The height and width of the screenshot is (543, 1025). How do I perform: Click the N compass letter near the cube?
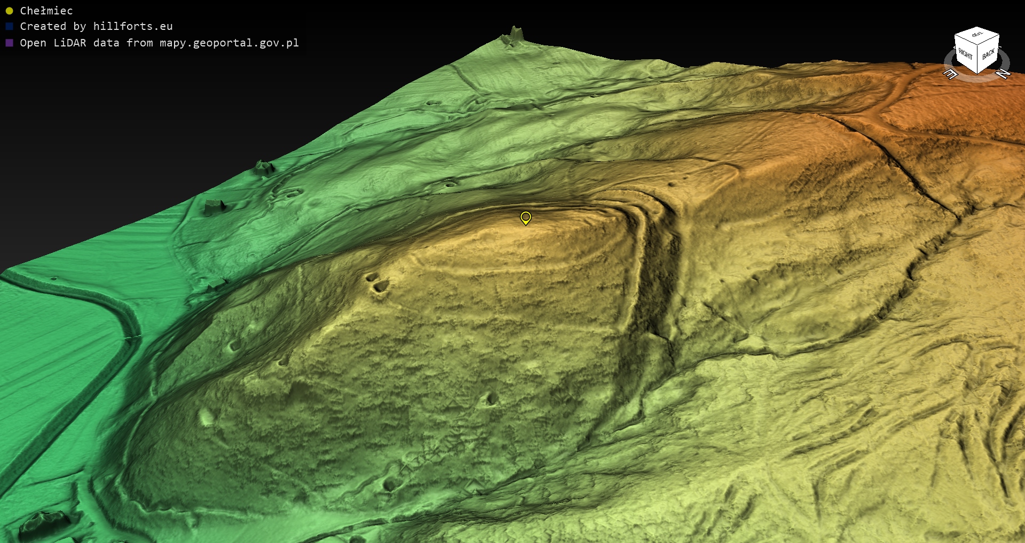pyautogui.click(x=1003, y=74)
